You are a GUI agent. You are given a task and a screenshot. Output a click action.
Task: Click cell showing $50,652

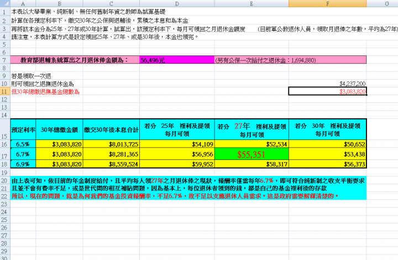pyautogui.click(x=327, y=144)
